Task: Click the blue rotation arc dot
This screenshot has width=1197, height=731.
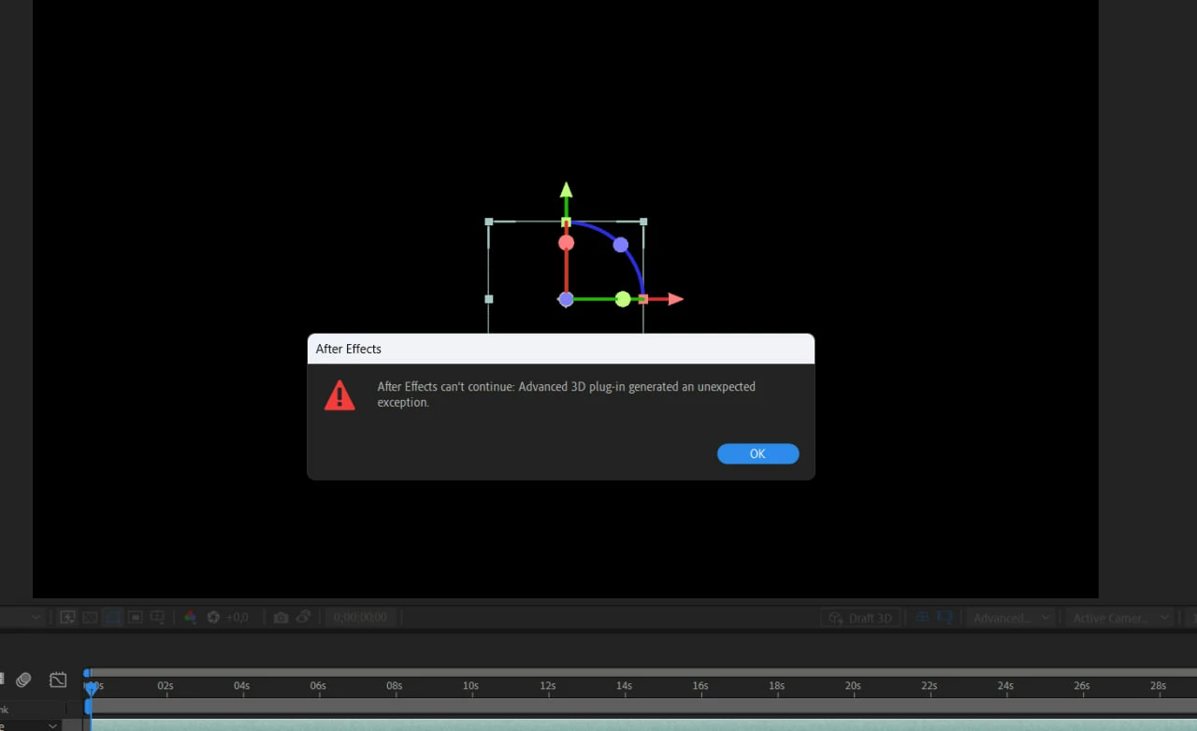Action: click(620, 245)
